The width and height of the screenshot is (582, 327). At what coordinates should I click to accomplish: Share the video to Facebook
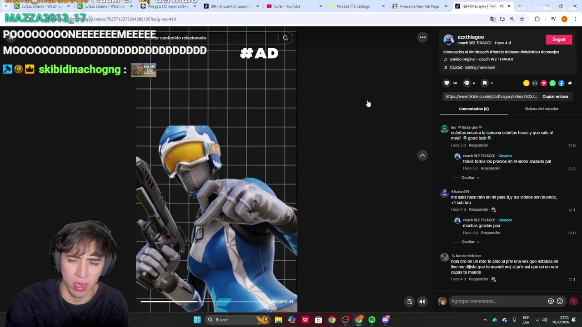pos(561,83)
